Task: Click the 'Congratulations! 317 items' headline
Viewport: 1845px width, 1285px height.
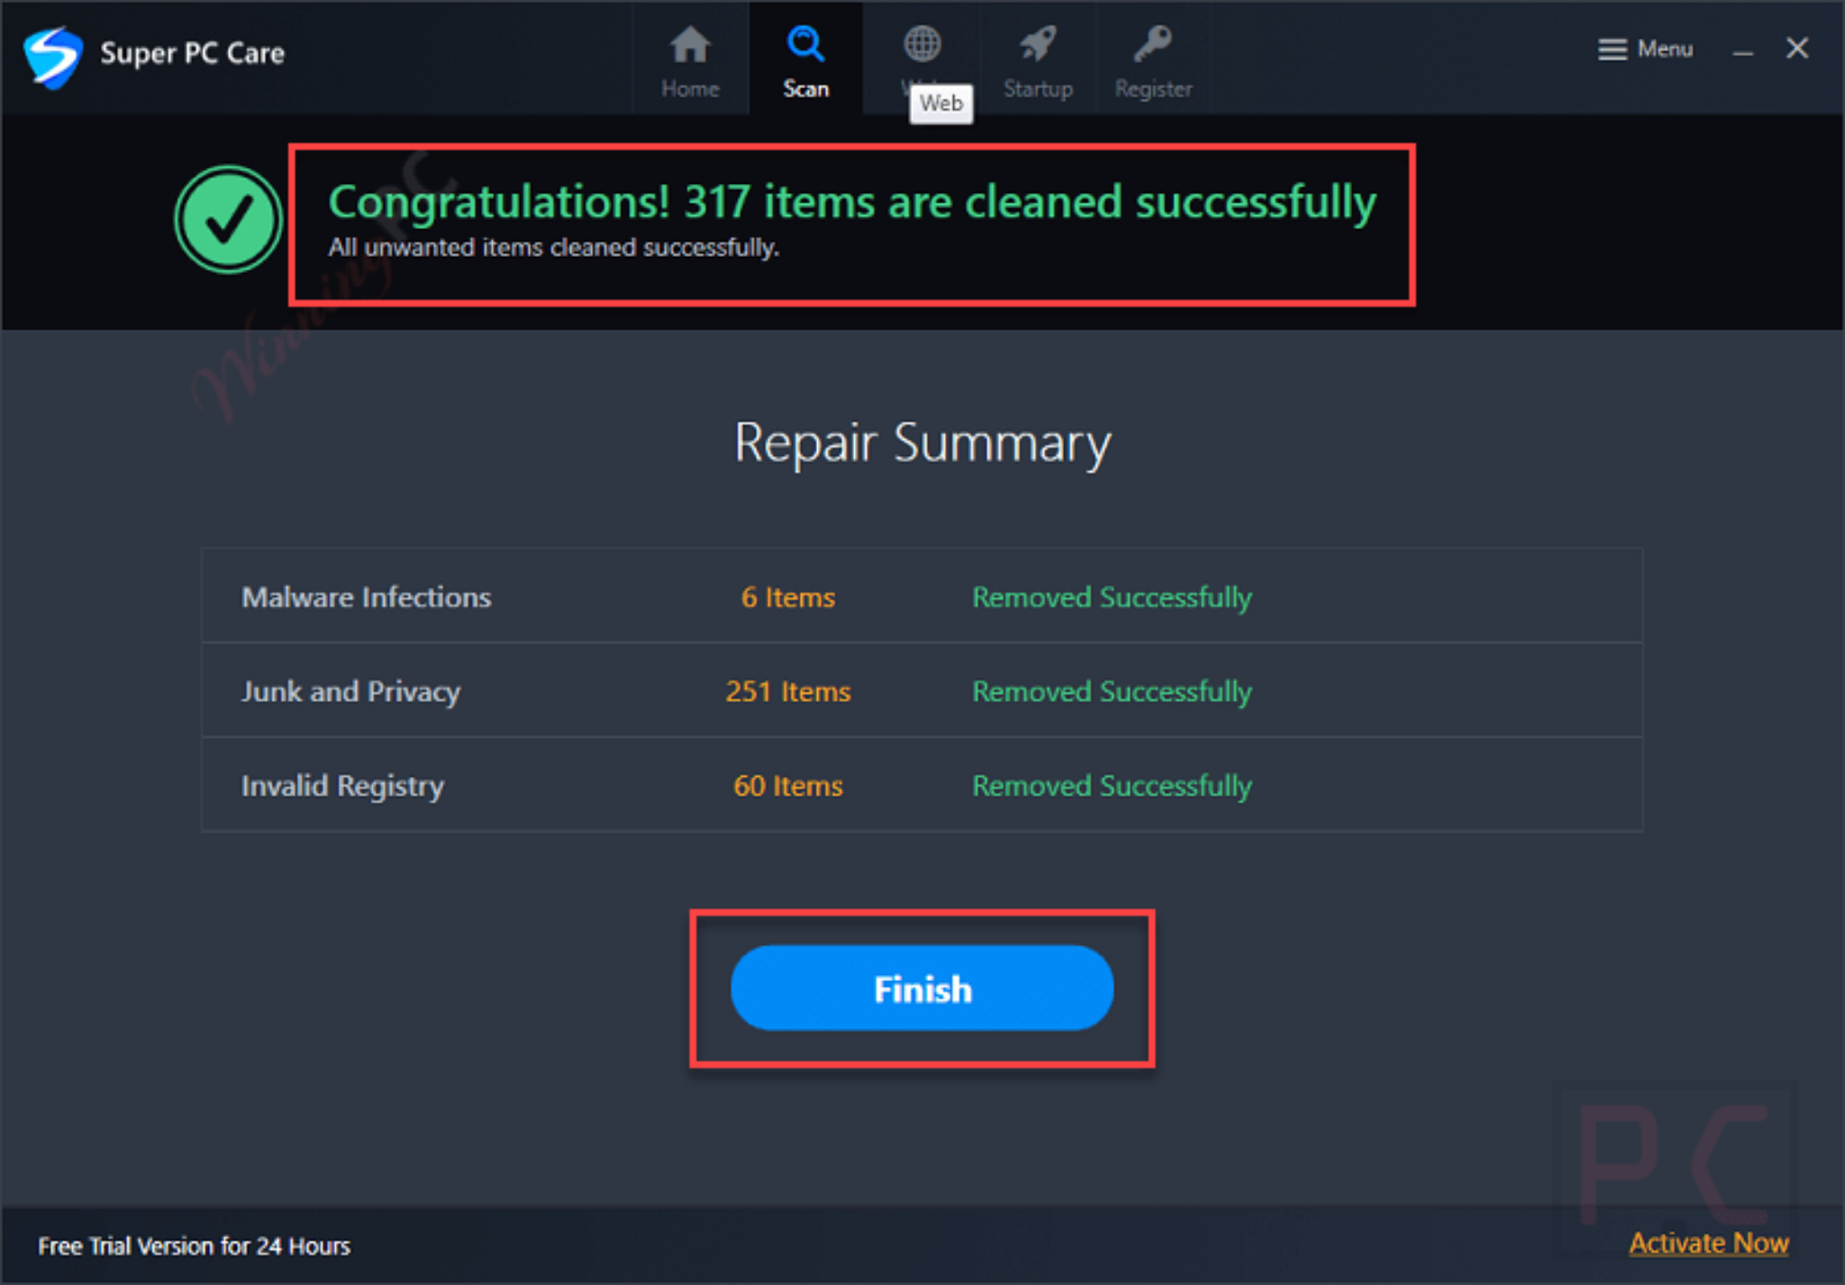Action: click(x=852, y=202)
